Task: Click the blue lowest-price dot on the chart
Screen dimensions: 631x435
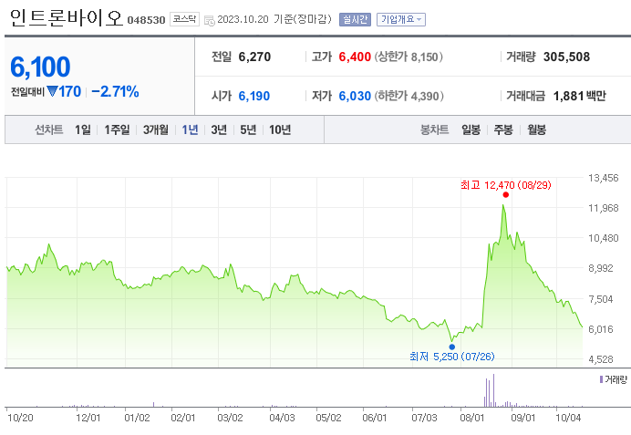Action: (x=452, y=347)
